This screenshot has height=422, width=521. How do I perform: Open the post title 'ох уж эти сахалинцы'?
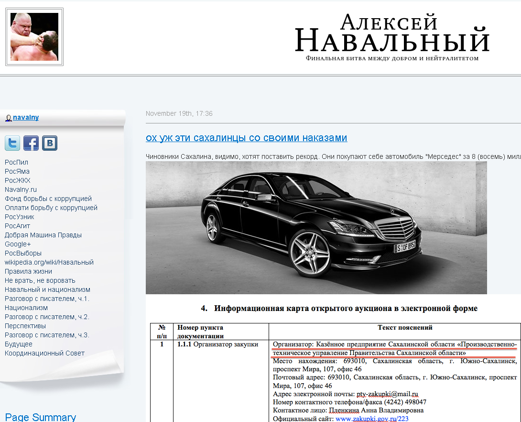[246, 138]
